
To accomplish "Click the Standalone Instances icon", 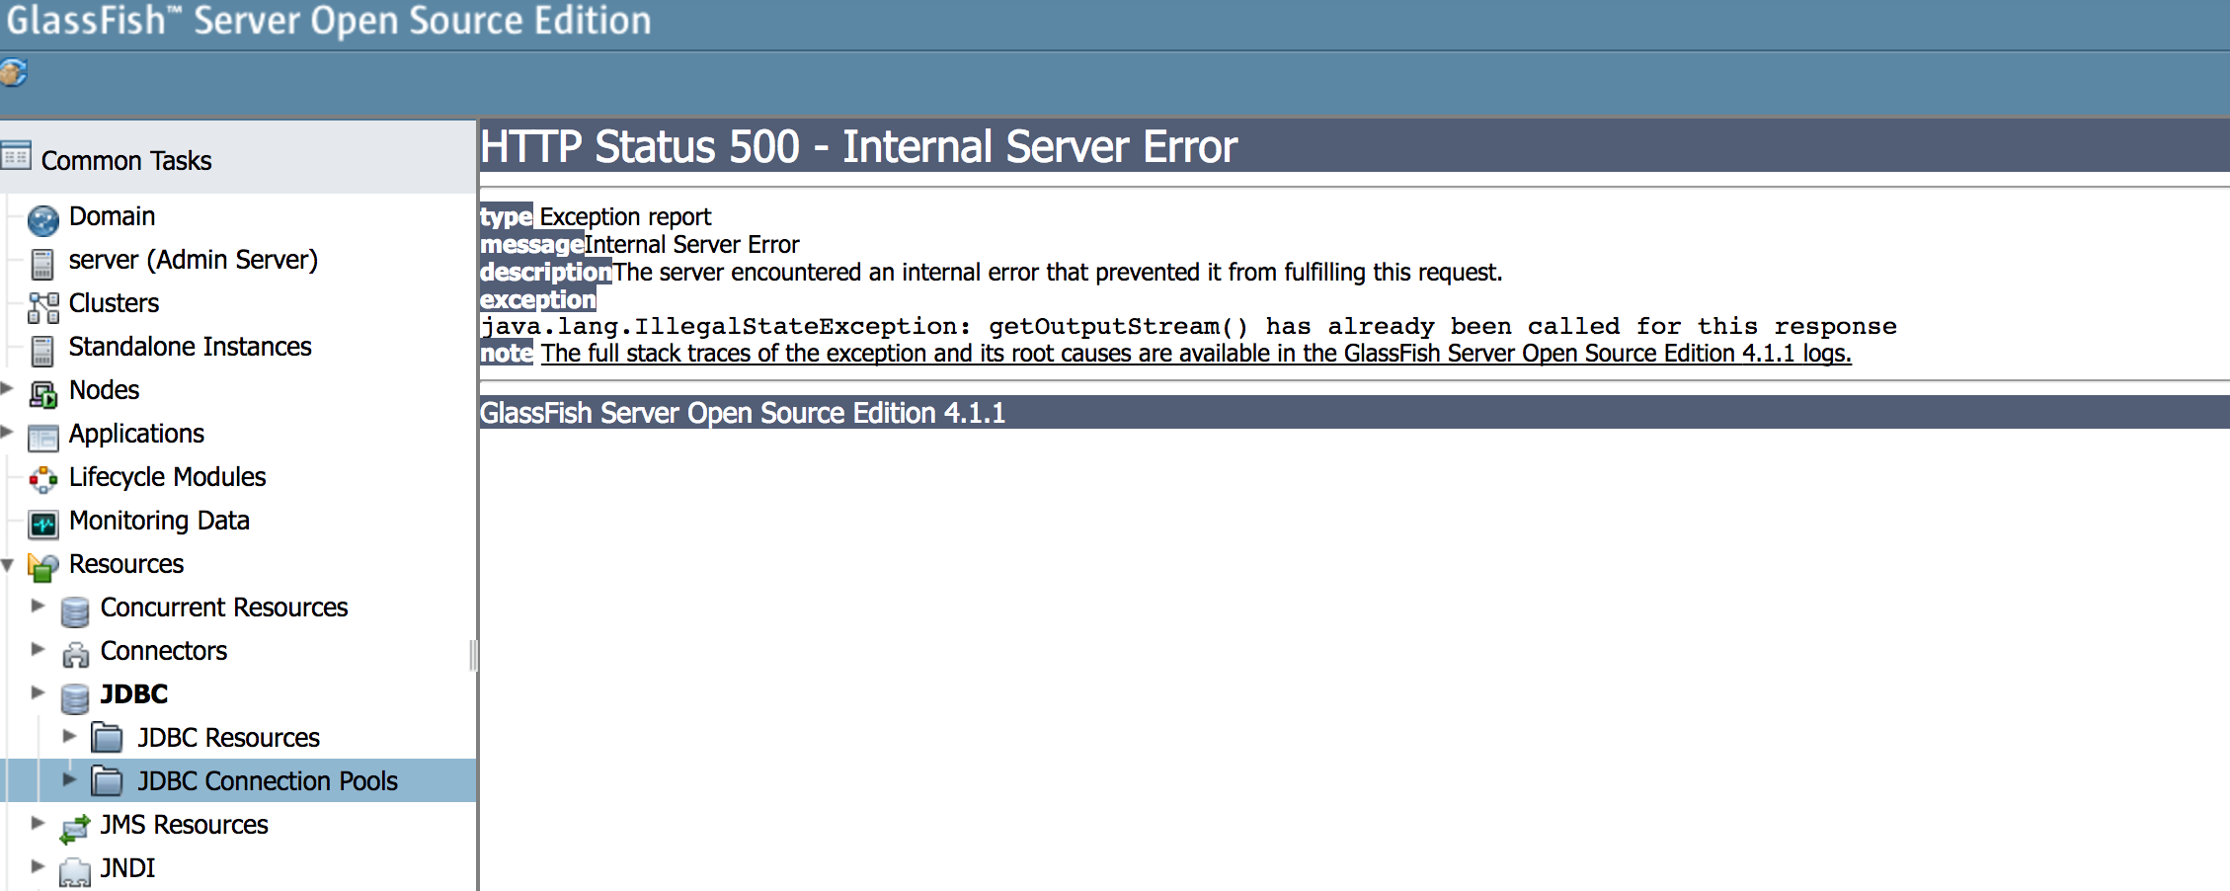I will [x=42, y=351].
